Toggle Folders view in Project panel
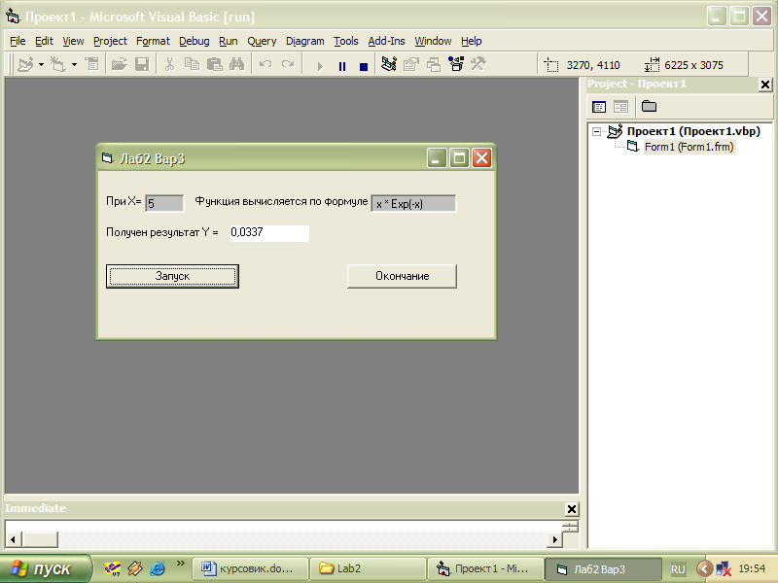Image resolution: width=778 pixels, height=583 pixels. tap(649, 106)
